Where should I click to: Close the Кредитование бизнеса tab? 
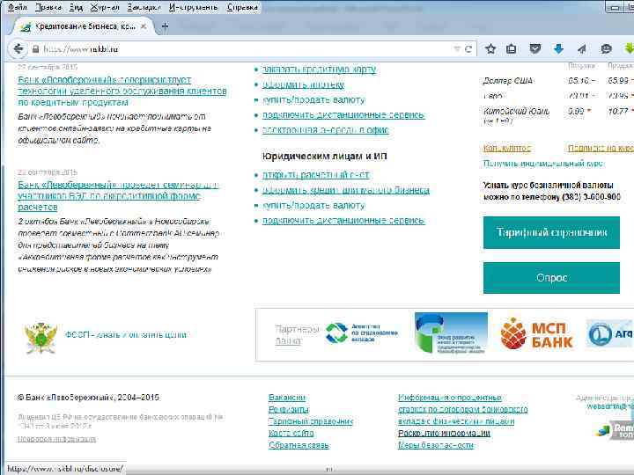click(x=144, y=26)
